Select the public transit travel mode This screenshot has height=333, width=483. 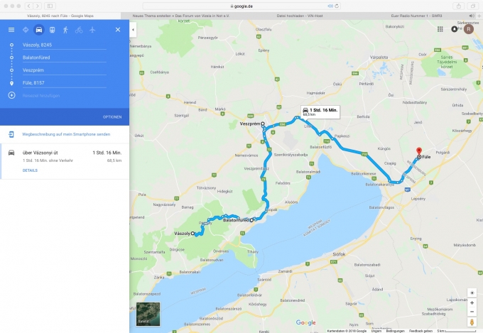[53, 30]
